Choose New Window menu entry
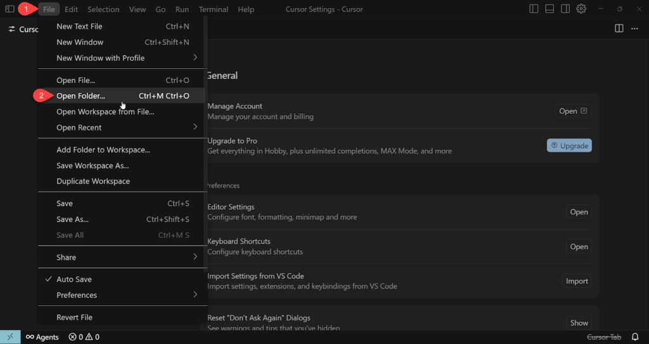The height and width of the screenshot is (344, 649). pyautogui.click(x=121, y=42)
